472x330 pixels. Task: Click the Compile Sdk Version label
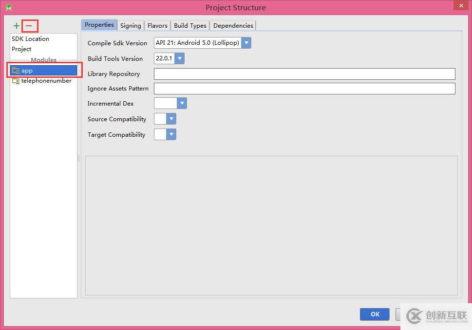[x=117, y=43]
